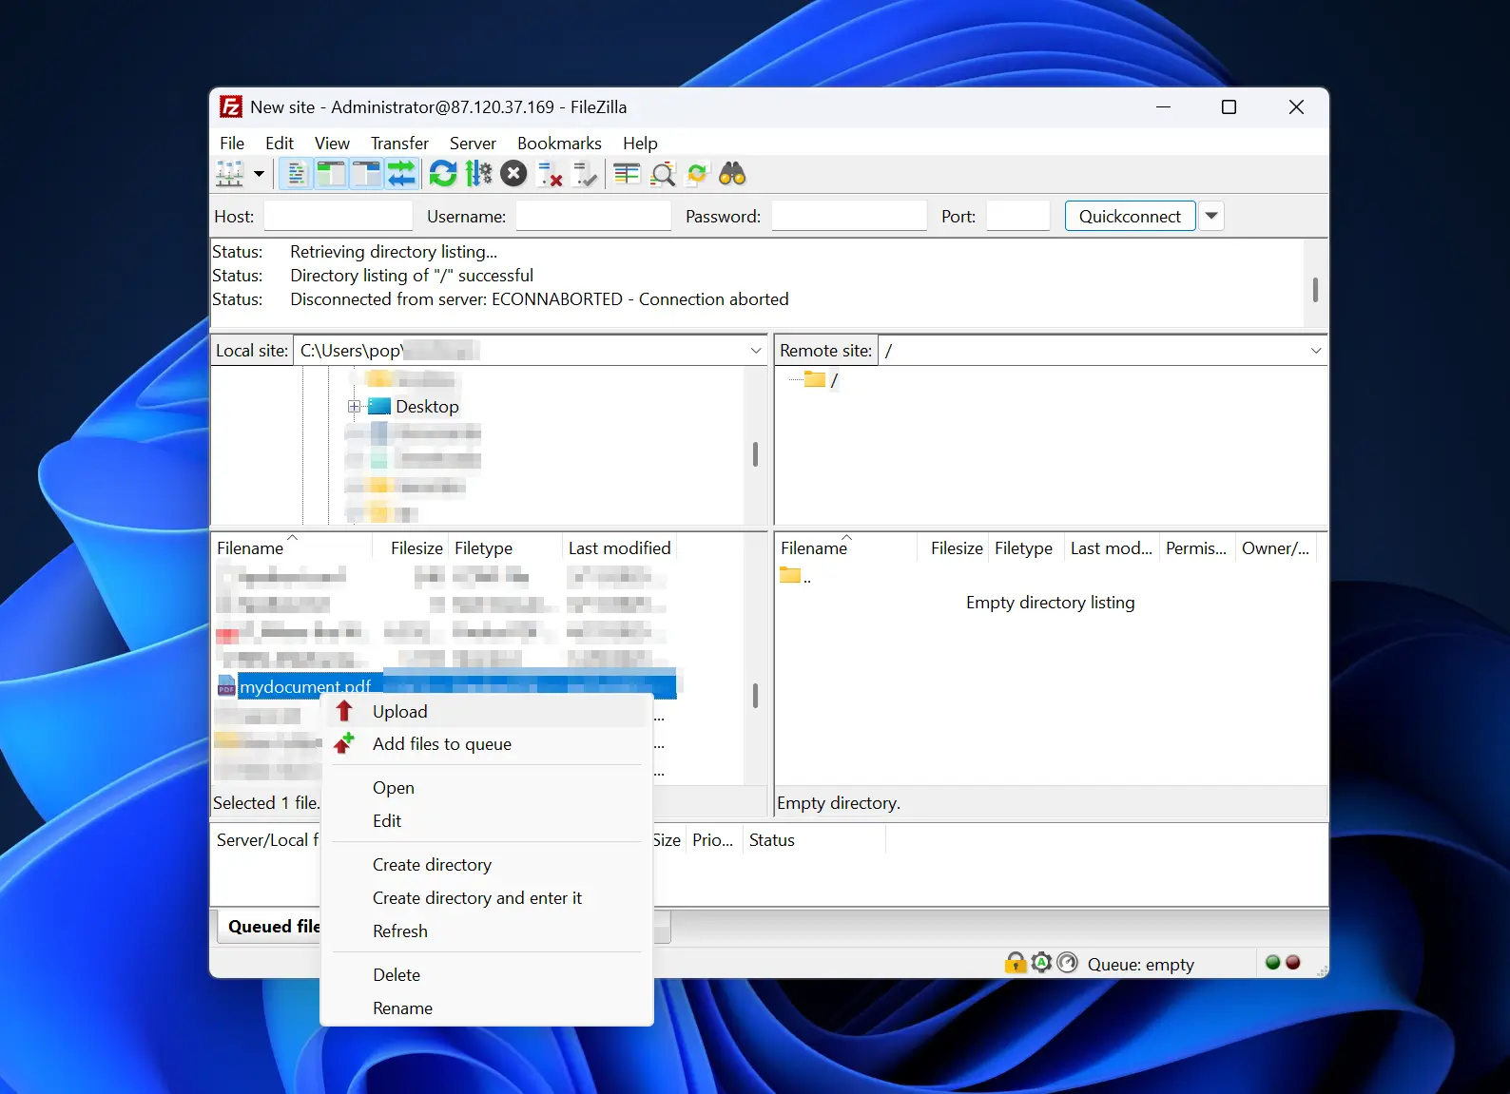Click the Host input field
The width and height of the screenshot is (1510, 1094).
pyautogui.click(x=338, y=217)
